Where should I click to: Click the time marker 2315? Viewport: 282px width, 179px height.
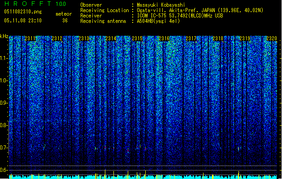[137, 38]
